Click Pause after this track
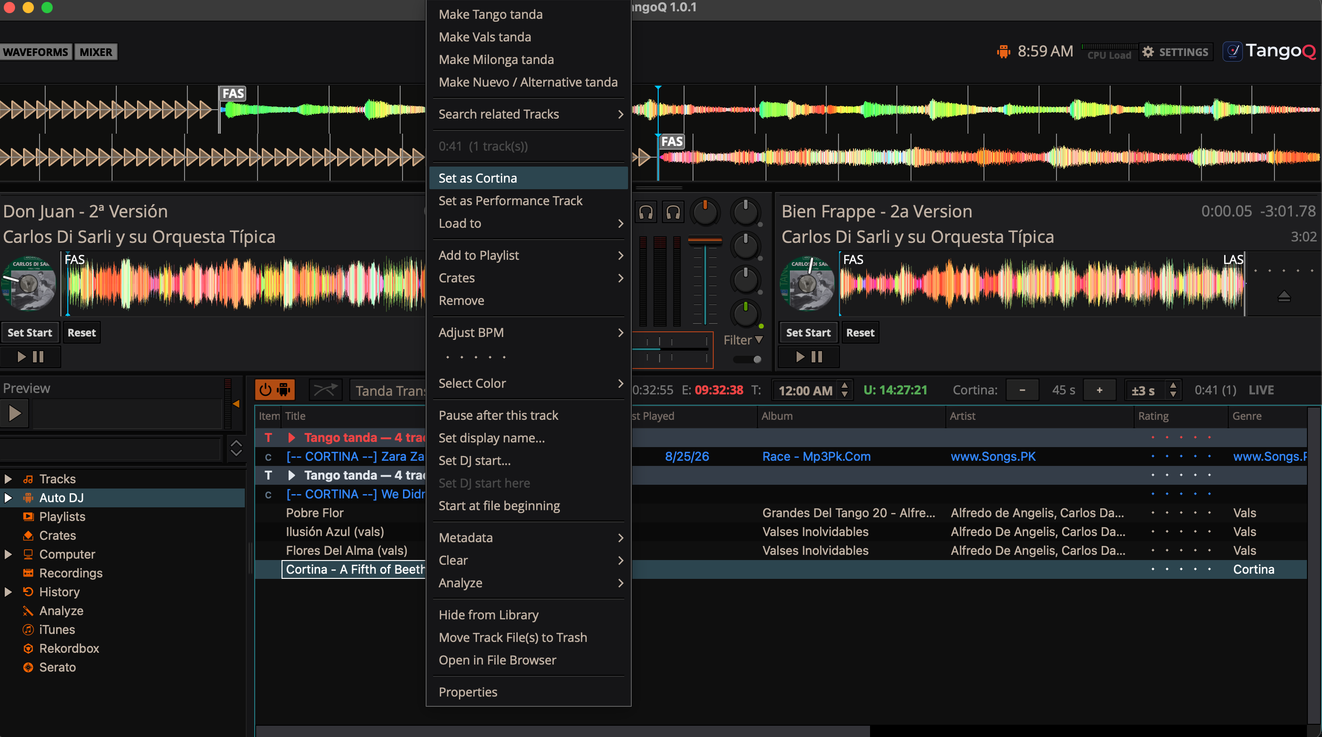The height and width of the screenshot is (737, 1322). click(529, 416)
